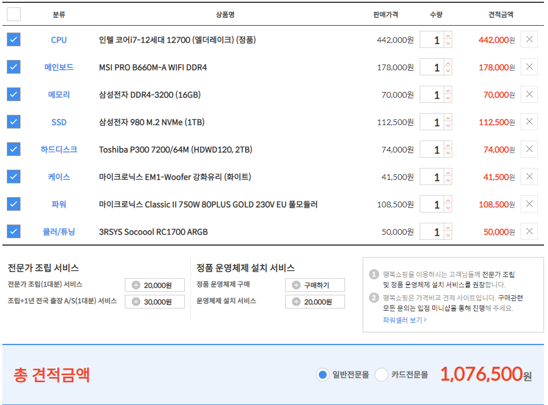Select the 일반전문몰 radio button

pyautogui.click(x=323, y=375)
